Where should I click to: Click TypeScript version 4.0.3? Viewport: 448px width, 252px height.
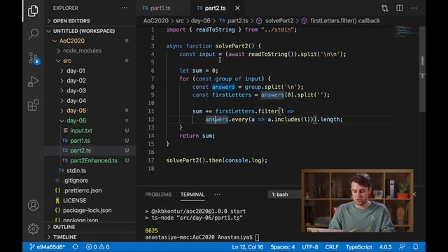point(385,247)
